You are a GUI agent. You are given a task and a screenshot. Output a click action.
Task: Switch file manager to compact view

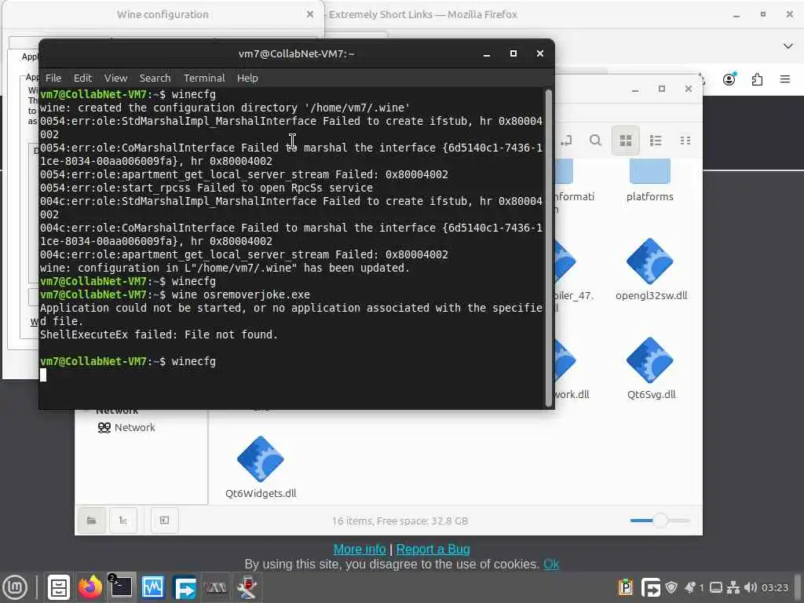point(685,140)
